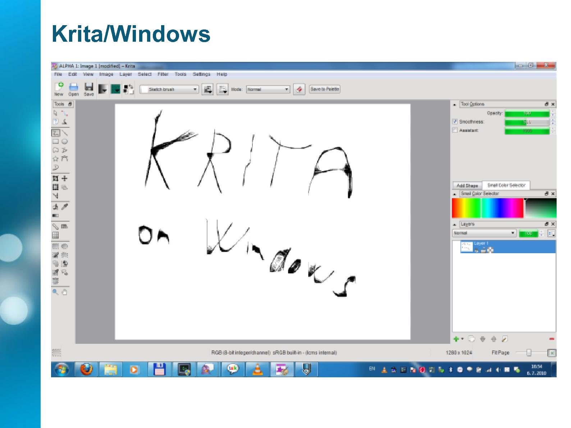Screen dimensions: 571x428
Task: Open the Mode Normal dropdown in toolbar
Action: click(268, 89)
